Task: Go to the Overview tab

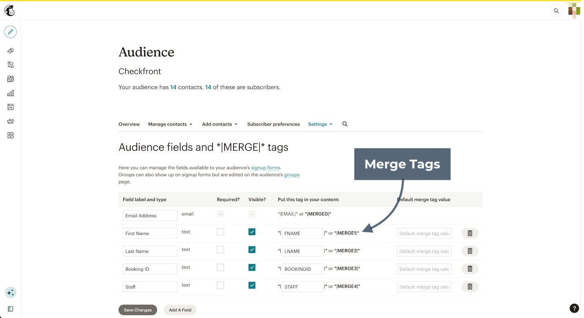Action: [129, 124]
